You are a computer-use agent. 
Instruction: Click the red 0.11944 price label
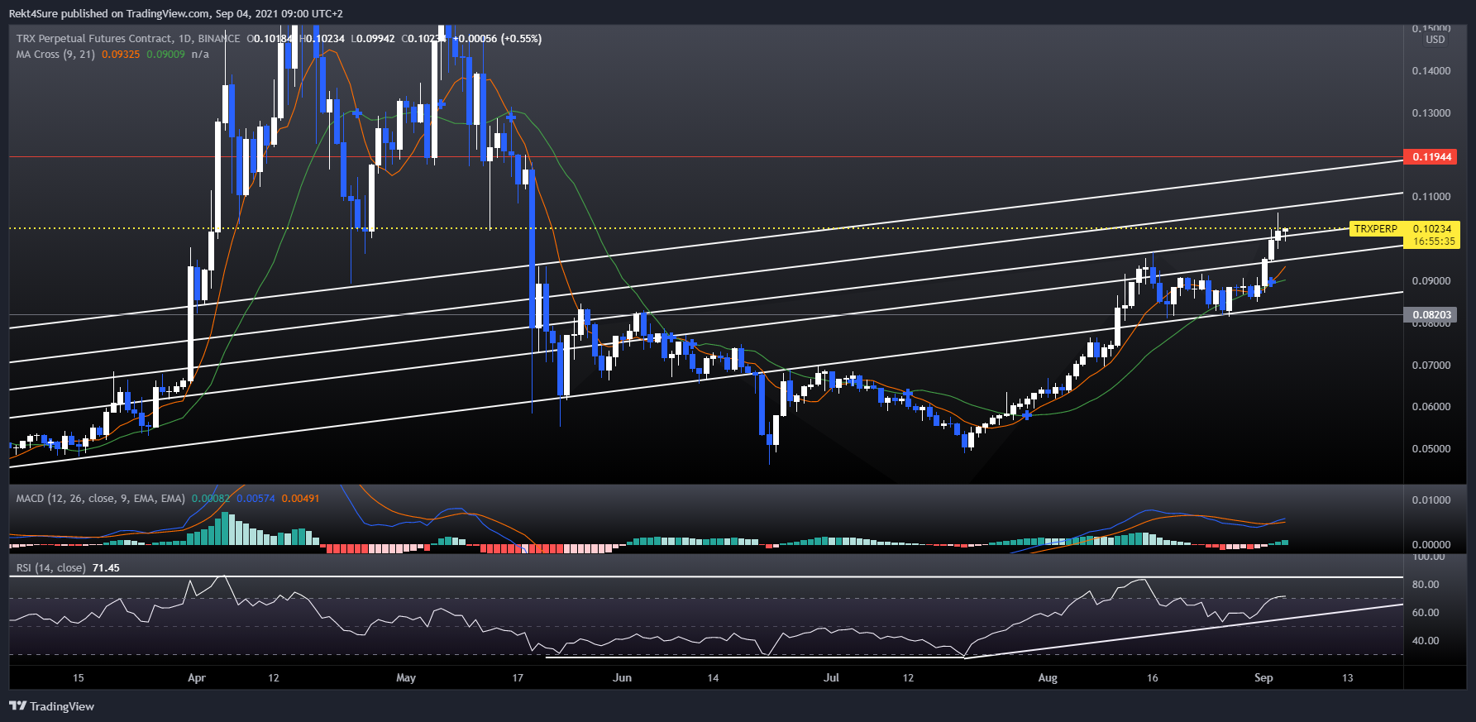point(1431,157)
